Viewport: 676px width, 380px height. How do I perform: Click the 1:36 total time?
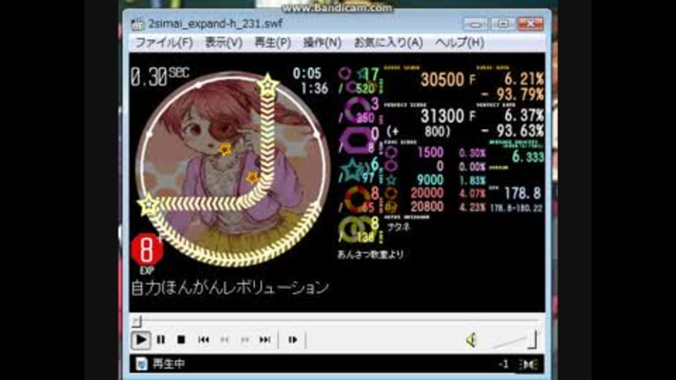pos(314,89)
